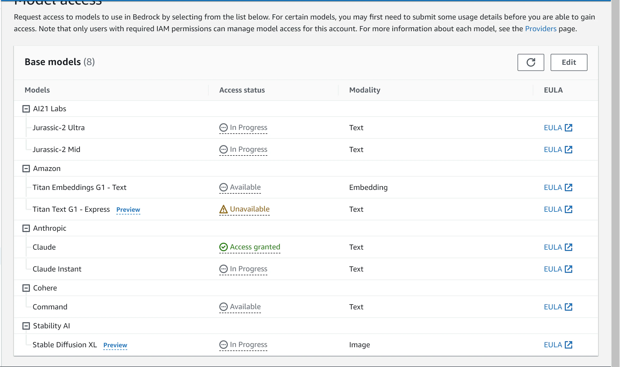Click the Access status column header
The height and width of the screenshot is (367, 620).
tap(242, 90)
